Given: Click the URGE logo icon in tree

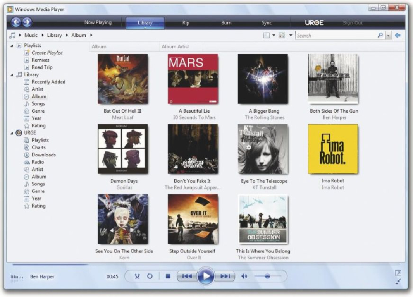Looking at the screenshot, I should (19, 133).
